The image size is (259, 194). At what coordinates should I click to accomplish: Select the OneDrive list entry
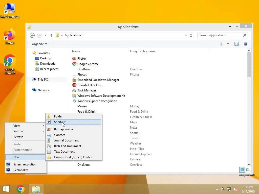83,69
